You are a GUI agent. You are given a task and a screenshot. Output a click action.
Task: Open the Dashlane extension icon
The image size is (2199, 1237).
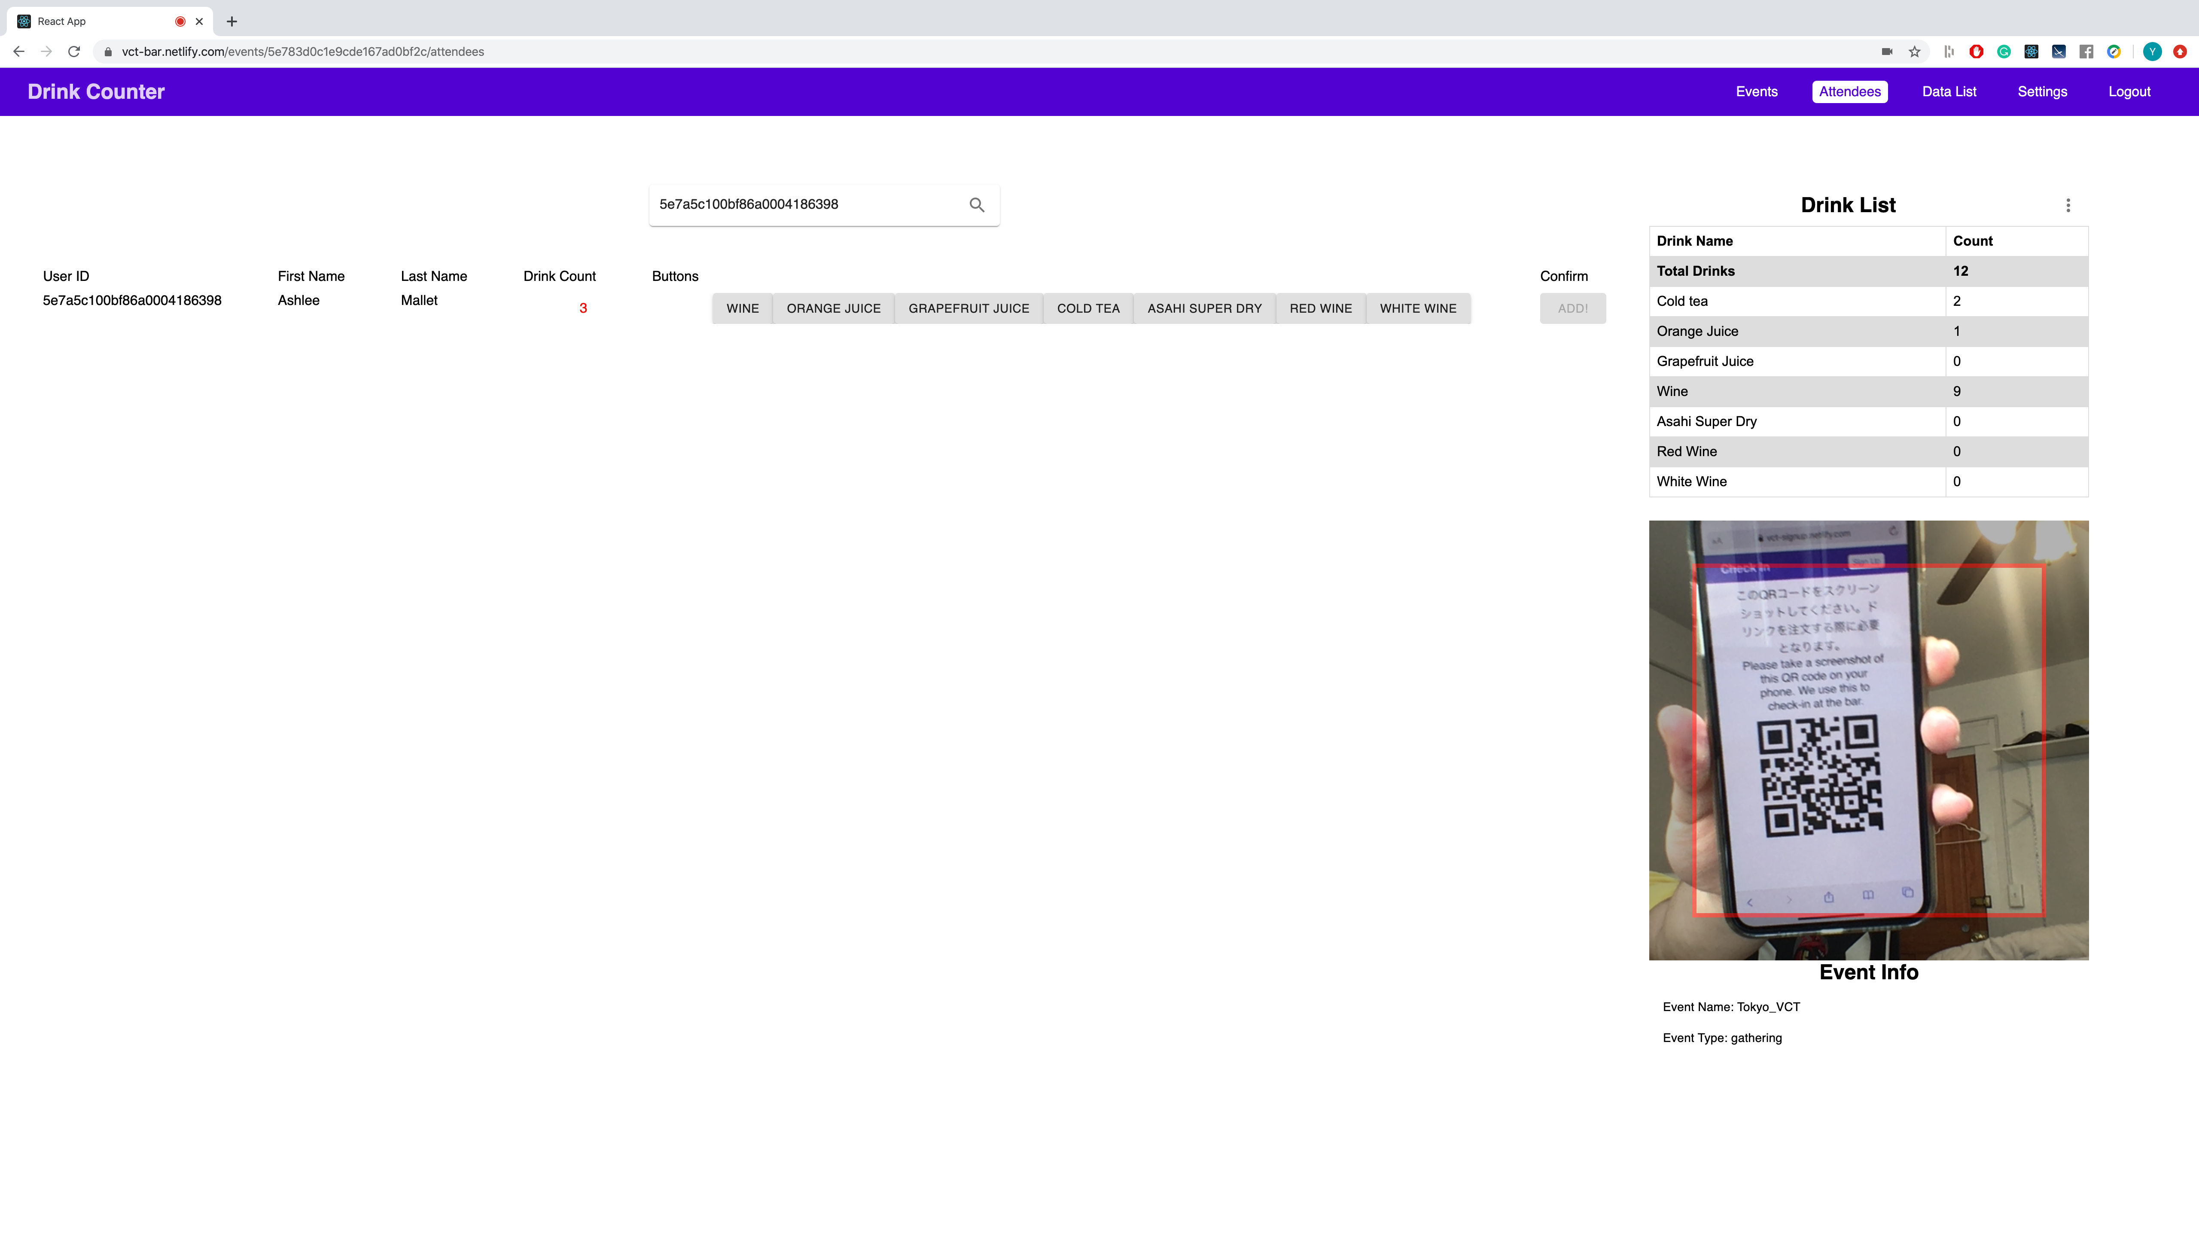point(1949,52)
